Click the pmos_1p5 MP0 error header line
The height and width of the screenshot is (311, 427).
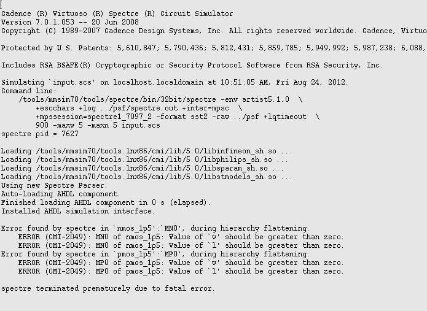tap(155, 254)
